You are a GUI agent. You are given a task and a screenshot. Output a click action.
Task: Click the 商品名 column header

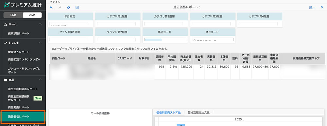click(x=92, y=58)
